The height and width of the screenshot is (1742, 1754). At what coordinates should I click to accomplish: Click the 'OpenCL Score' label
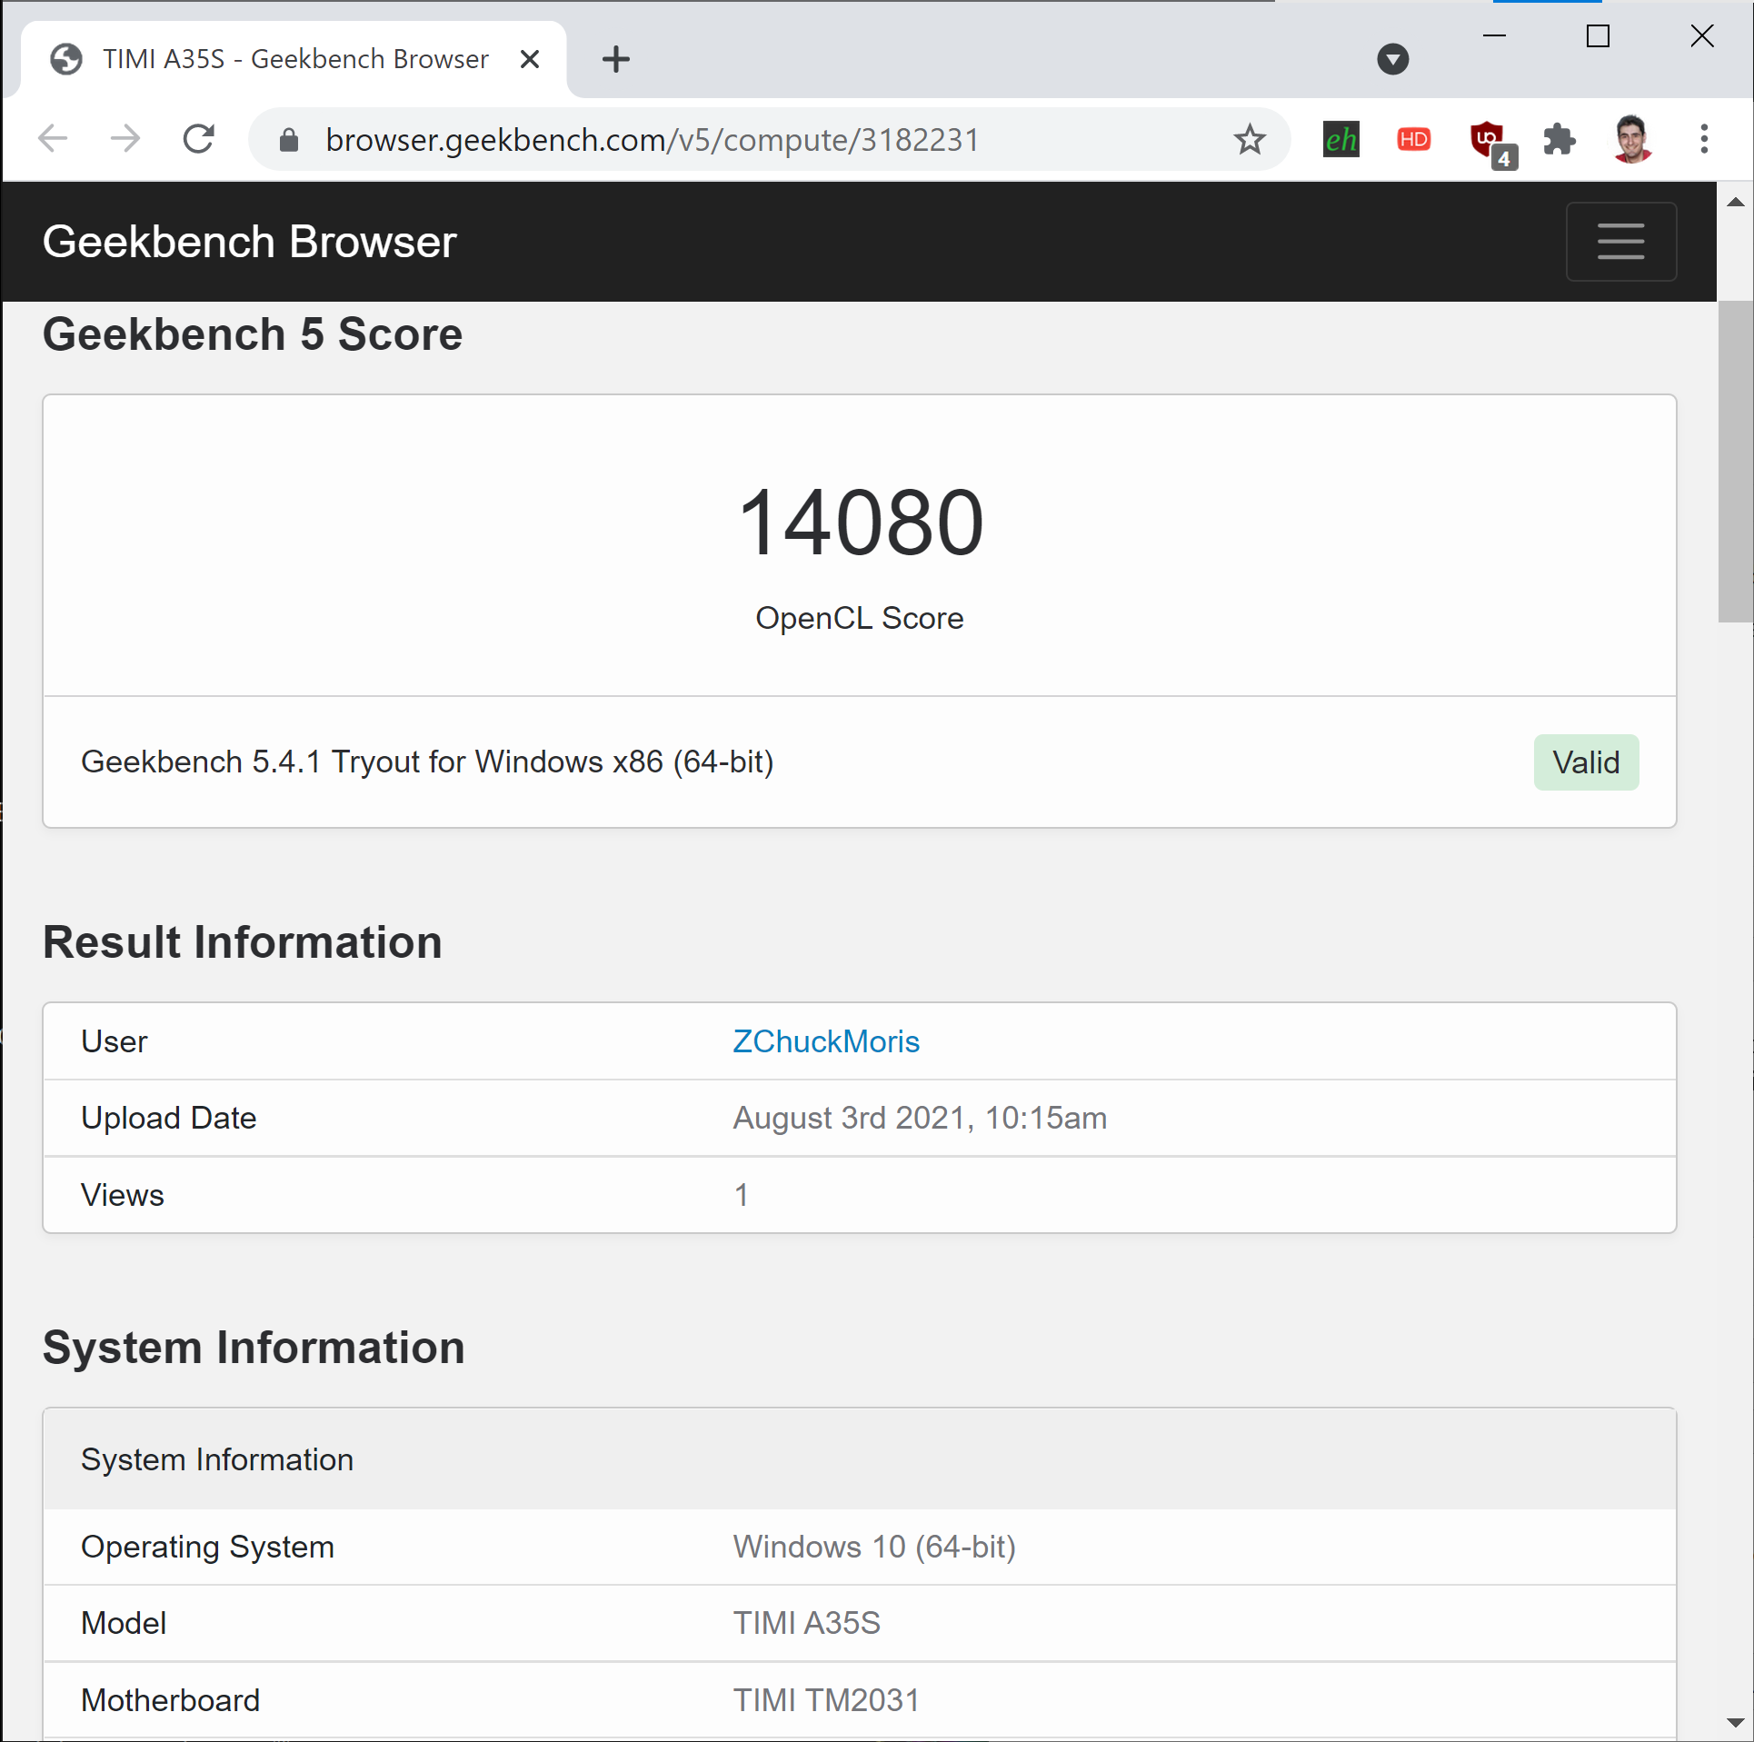(860, 618)
